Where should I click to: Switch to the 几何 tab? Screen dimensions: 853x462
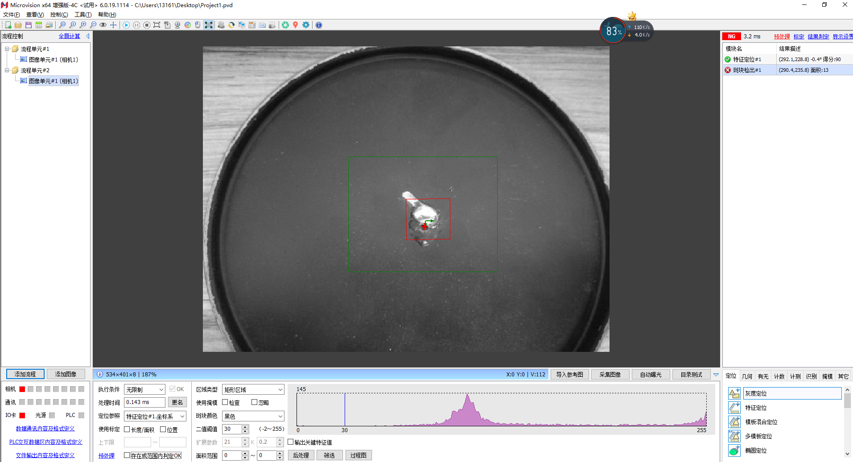tap(747, 376)
